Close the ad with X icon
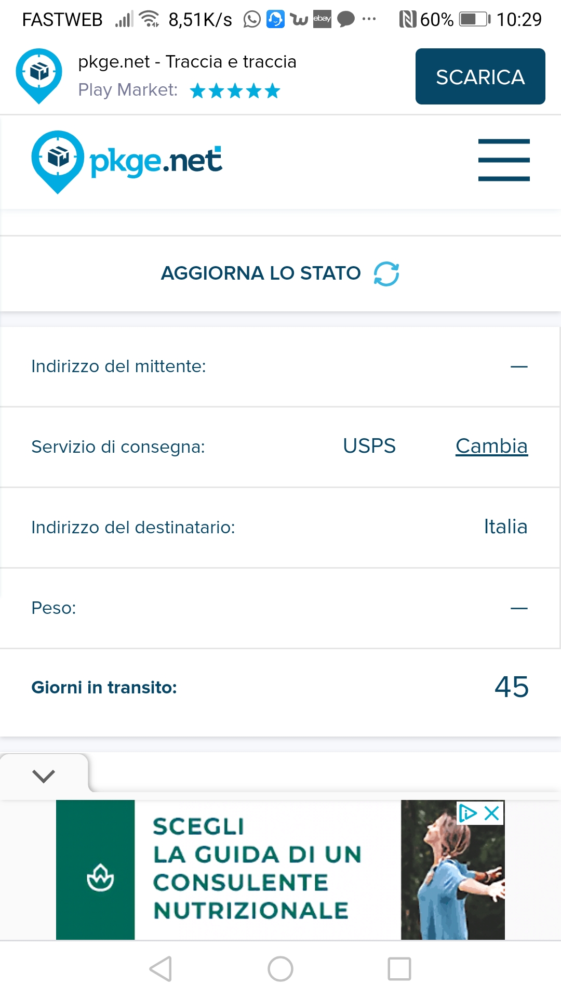 point(492,813)
